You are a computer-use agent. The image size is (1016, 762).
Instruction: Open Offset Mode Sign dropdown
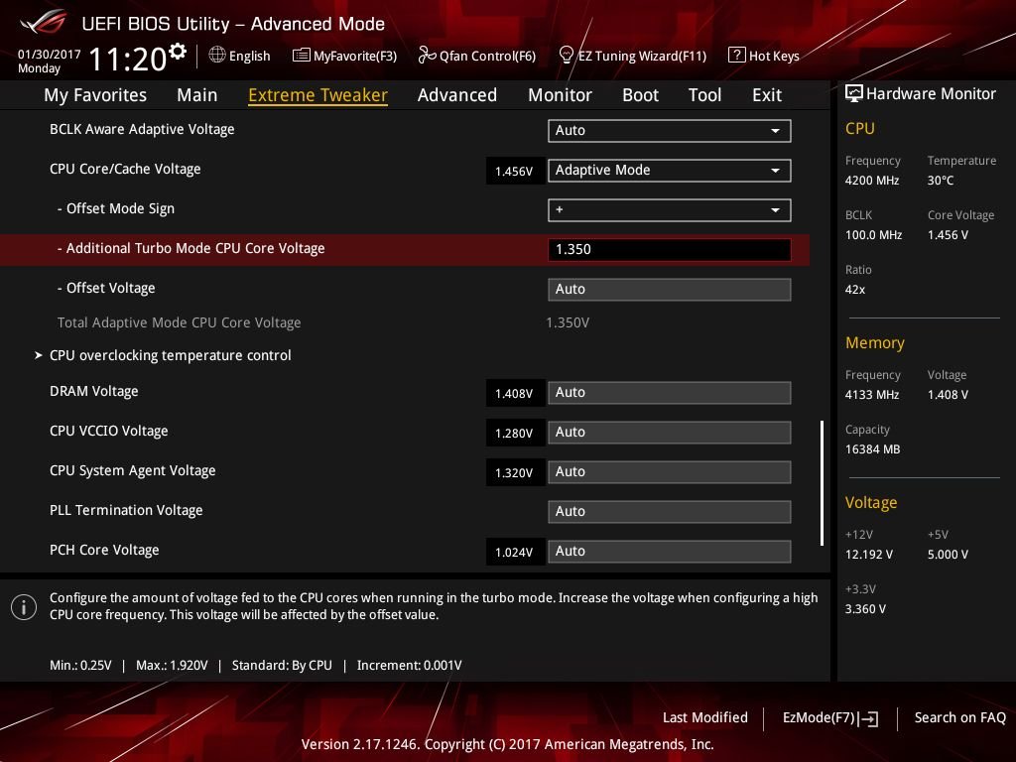tap(670, 210)
